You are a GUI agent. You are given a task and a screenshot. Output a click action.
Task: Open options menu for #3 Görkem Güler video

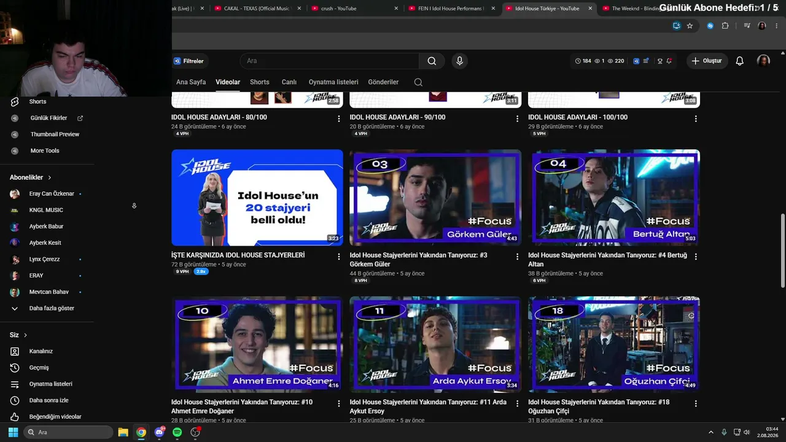point(517,257)
